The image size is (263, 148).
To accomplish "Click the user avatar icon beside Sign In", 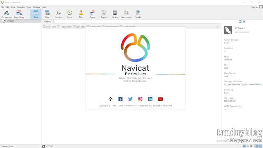I will click(261, 7).
